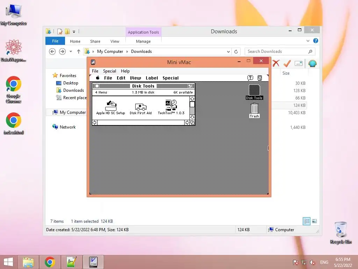This screenshot has height=269, width=358.
Task: Click the orange checkmark ribbon icon
Action: [x=287, y=63]
